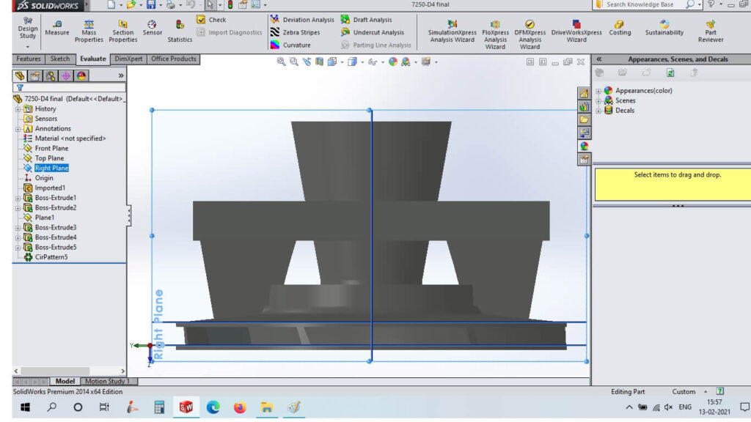
Task: Switch to the Office Products tab
Action: tap(173, 59)
